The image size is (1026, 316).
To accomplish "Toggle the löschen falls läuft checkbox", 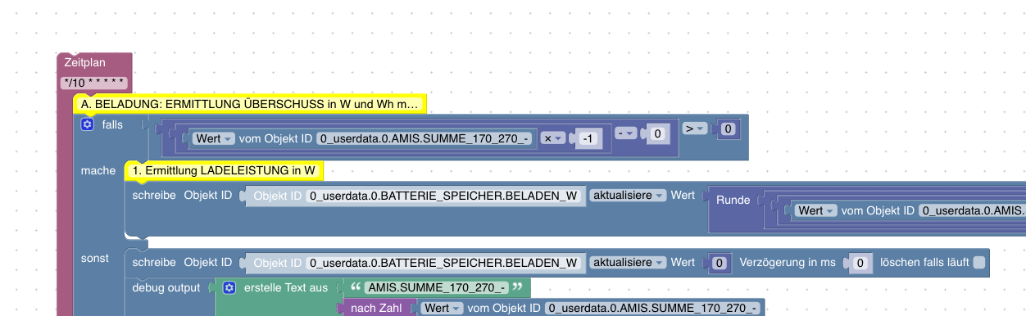I will tap(978, 263).
